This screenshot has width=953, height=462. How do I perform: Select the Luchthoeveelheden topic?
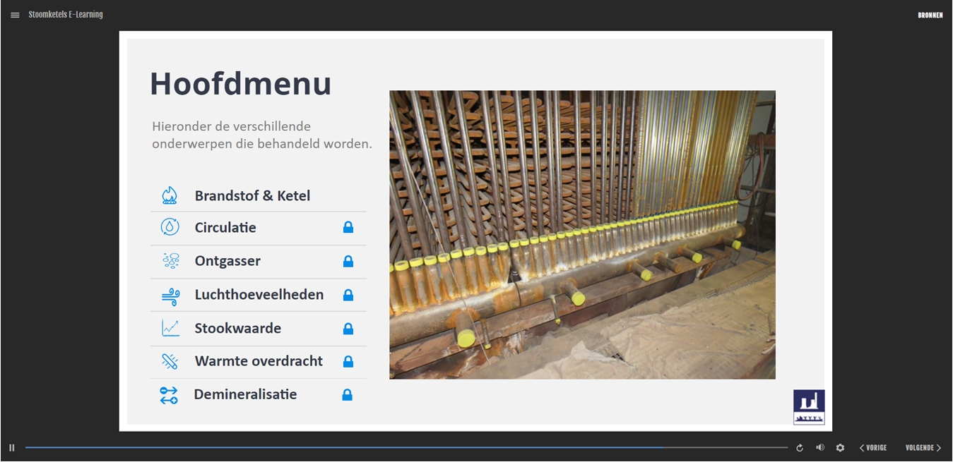point(259,295)
